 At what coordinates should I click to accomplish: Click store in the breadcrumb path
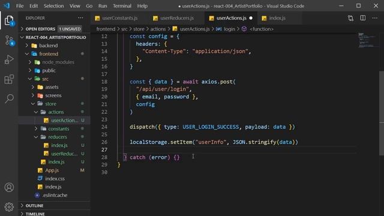[139, 29]
